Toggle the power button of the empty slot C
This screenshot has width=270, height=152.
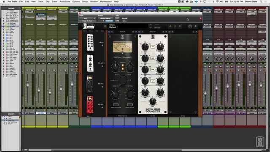(170, 32)
